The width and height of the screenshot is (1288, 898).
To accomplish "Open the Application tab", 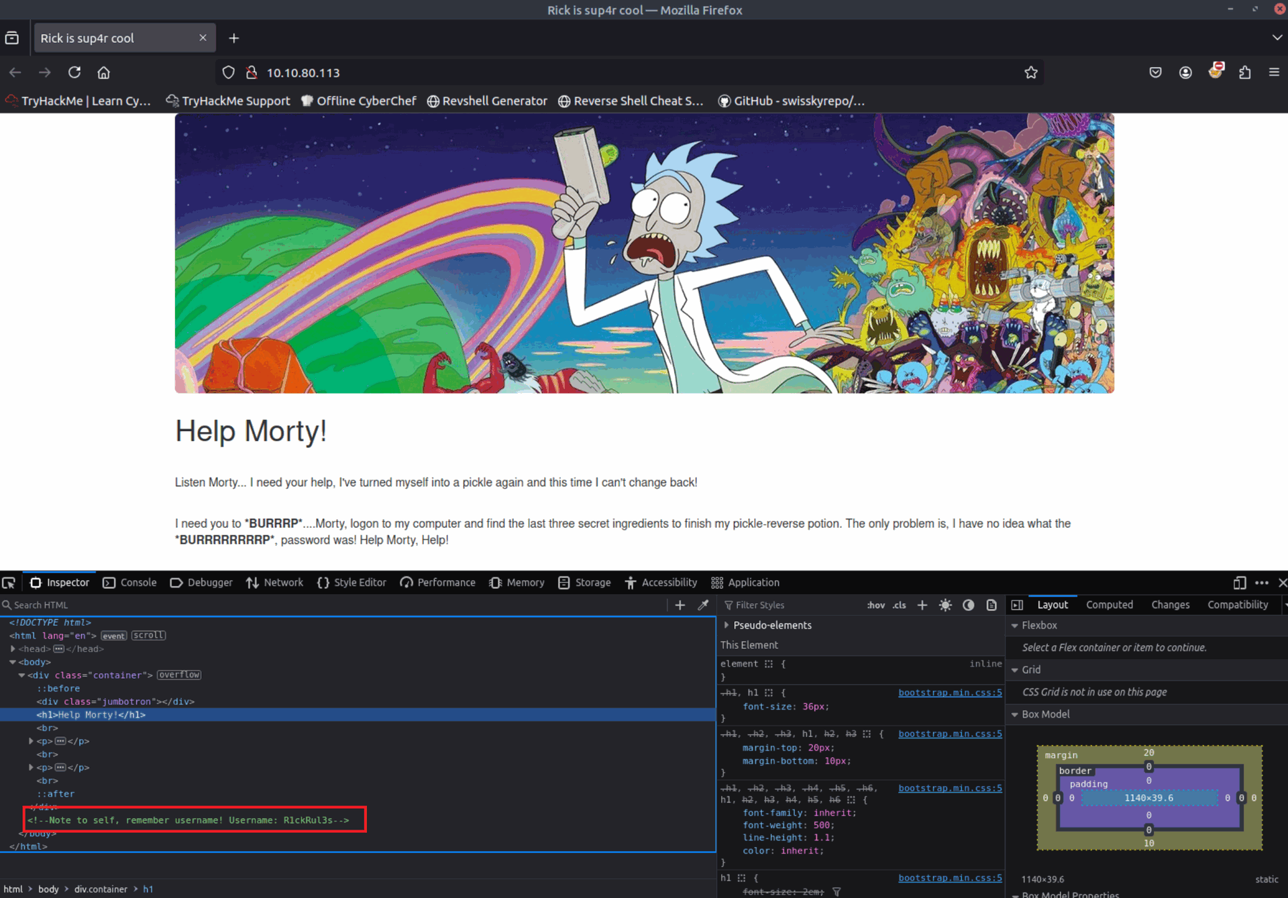I will [x=745, y=583].
